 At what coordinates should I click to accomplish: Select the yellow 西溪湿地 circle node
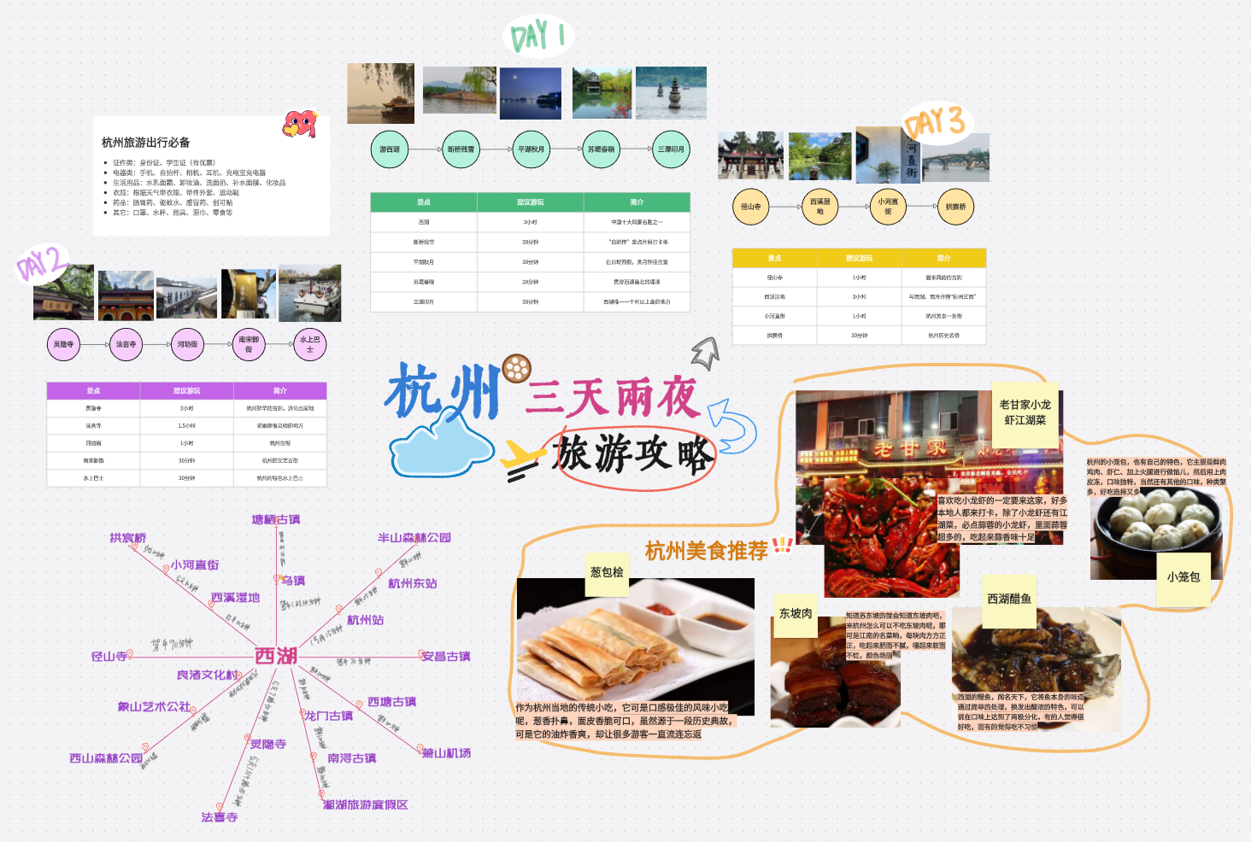820,207
